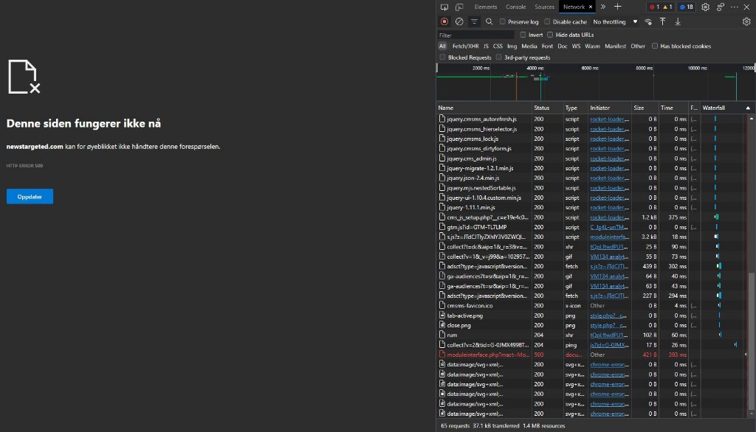
Task: Enable Preserve log checkbox
Action: point(504,22)
